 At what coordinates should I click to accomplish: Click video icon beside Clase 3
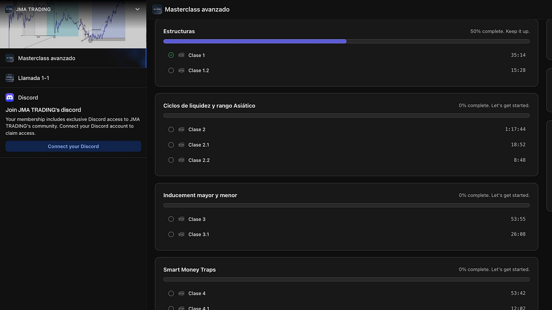182,219
